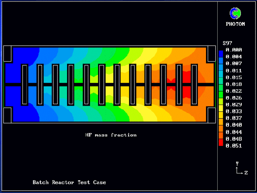Pick the dark blue 0.000 legend swatch

(x=221, y=50)
